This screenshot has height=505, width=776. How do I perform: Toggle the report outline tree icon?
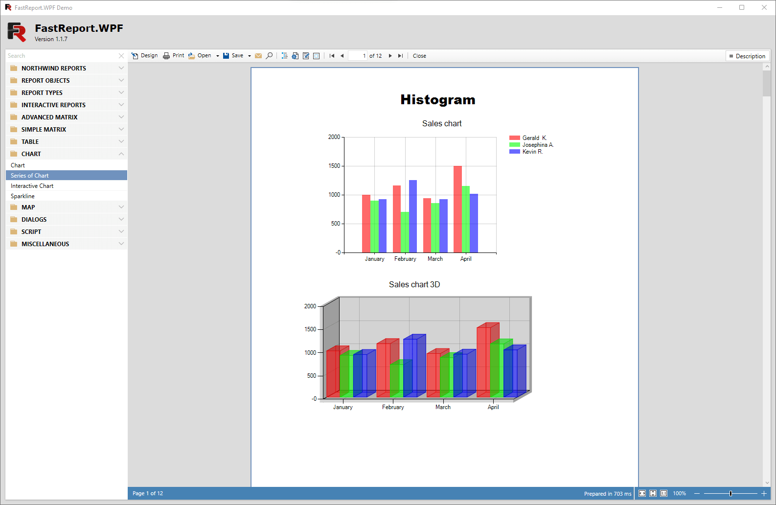tap(284, 56)
